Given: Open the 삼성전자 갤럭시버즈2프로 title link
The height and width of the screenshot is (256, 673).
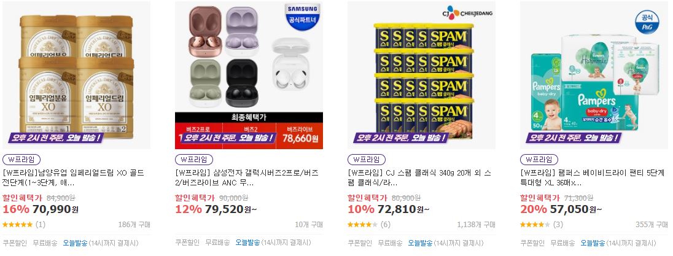Looking at the screenshot, I should coord(247,178).
